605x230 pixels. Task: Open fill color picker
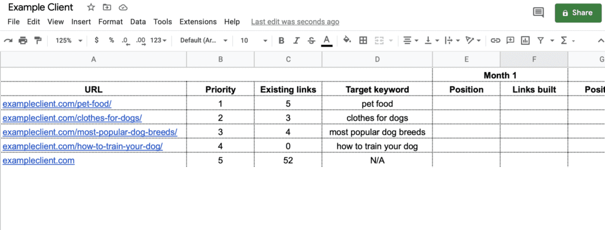point(347,40)
